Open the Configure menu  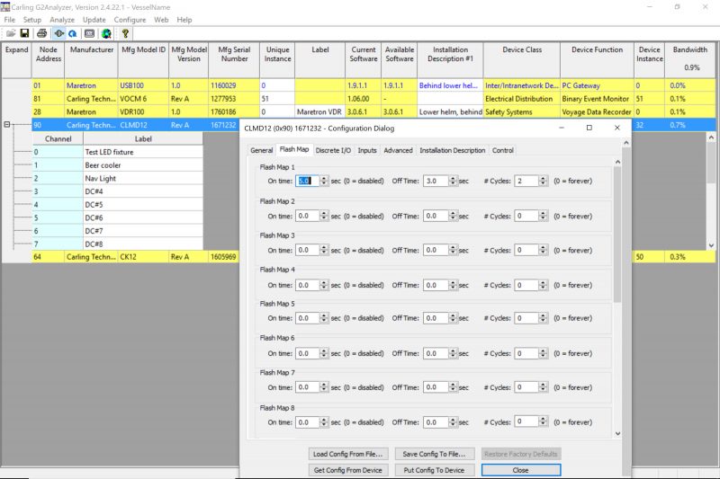pos(130,20)
